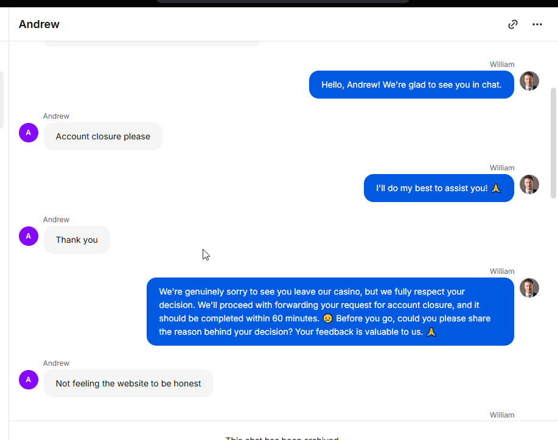Click William's avatar beside the greeting message
This screenshot has height=440, width=558.
point(529,81)
